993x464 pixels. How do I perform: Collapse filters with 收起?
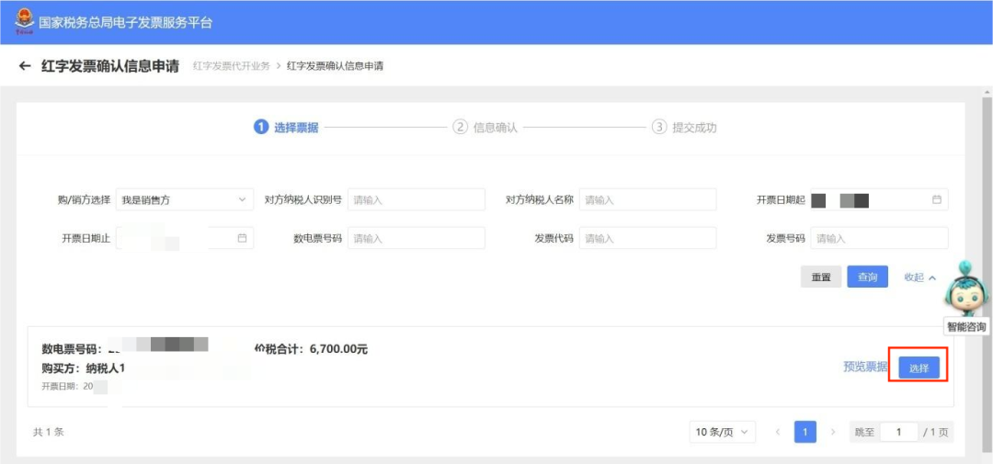(x=919, y=277)
